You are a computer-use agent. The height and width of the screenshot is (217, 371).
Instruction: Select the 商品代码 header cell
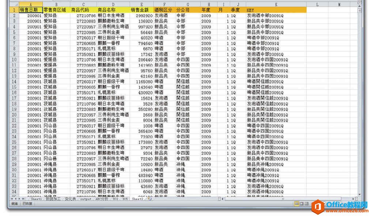[83, 10]
